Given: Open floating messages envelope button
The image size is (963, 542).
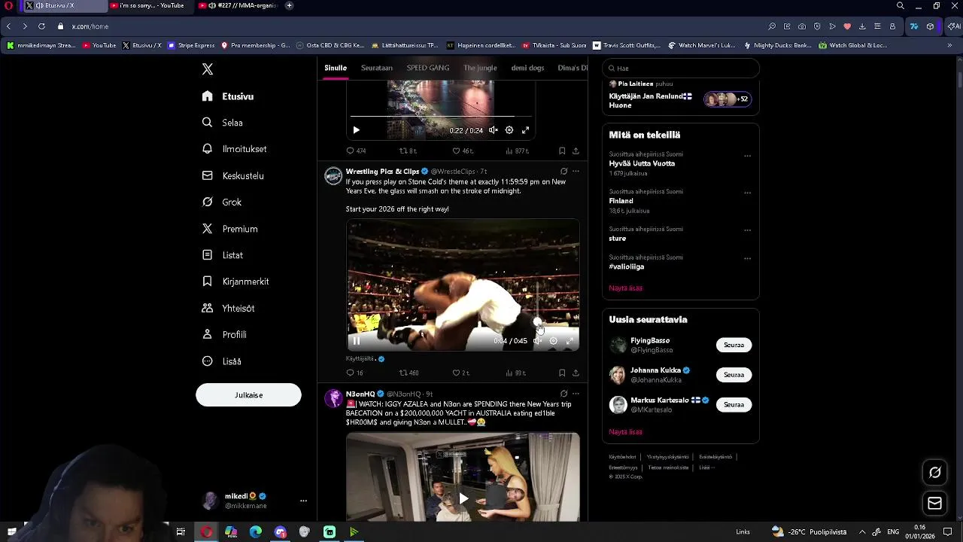Looking at the screenshot, I should coord(934,504).
